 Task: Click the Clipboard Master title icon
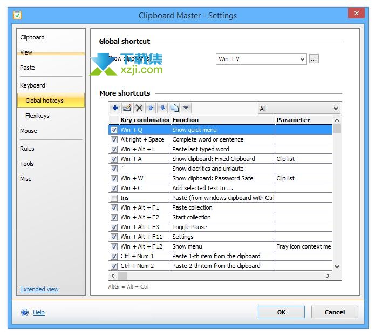pos(17,15)
